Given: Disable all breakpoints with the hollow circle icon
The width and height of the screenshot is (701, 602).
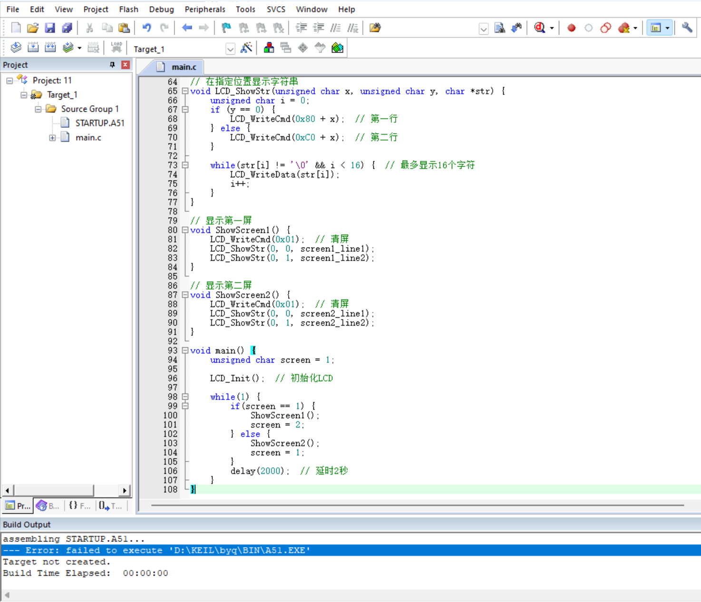Looking at the screenshot, I should pos(588,28).
